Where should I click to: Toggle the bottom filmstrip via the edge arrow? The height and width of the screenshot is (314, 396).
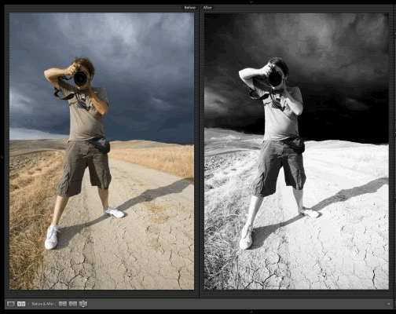[251, 312]
